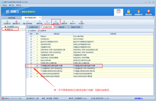This screenshot has height=101, width=156.
Task: Enable the row 14 permission checkbox
Action: coord(31,71)
